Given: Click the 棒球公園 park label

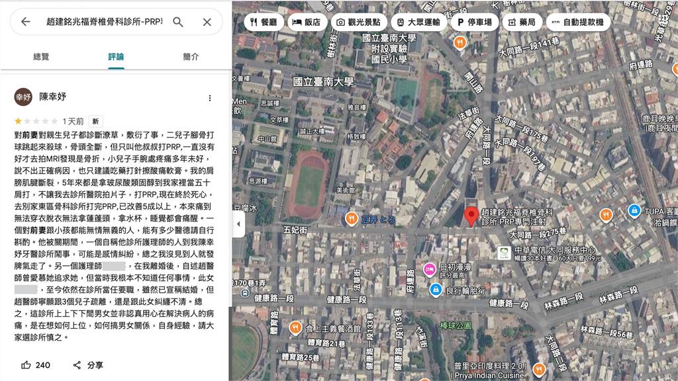Looking at the screenshot, I should point(456,325).
